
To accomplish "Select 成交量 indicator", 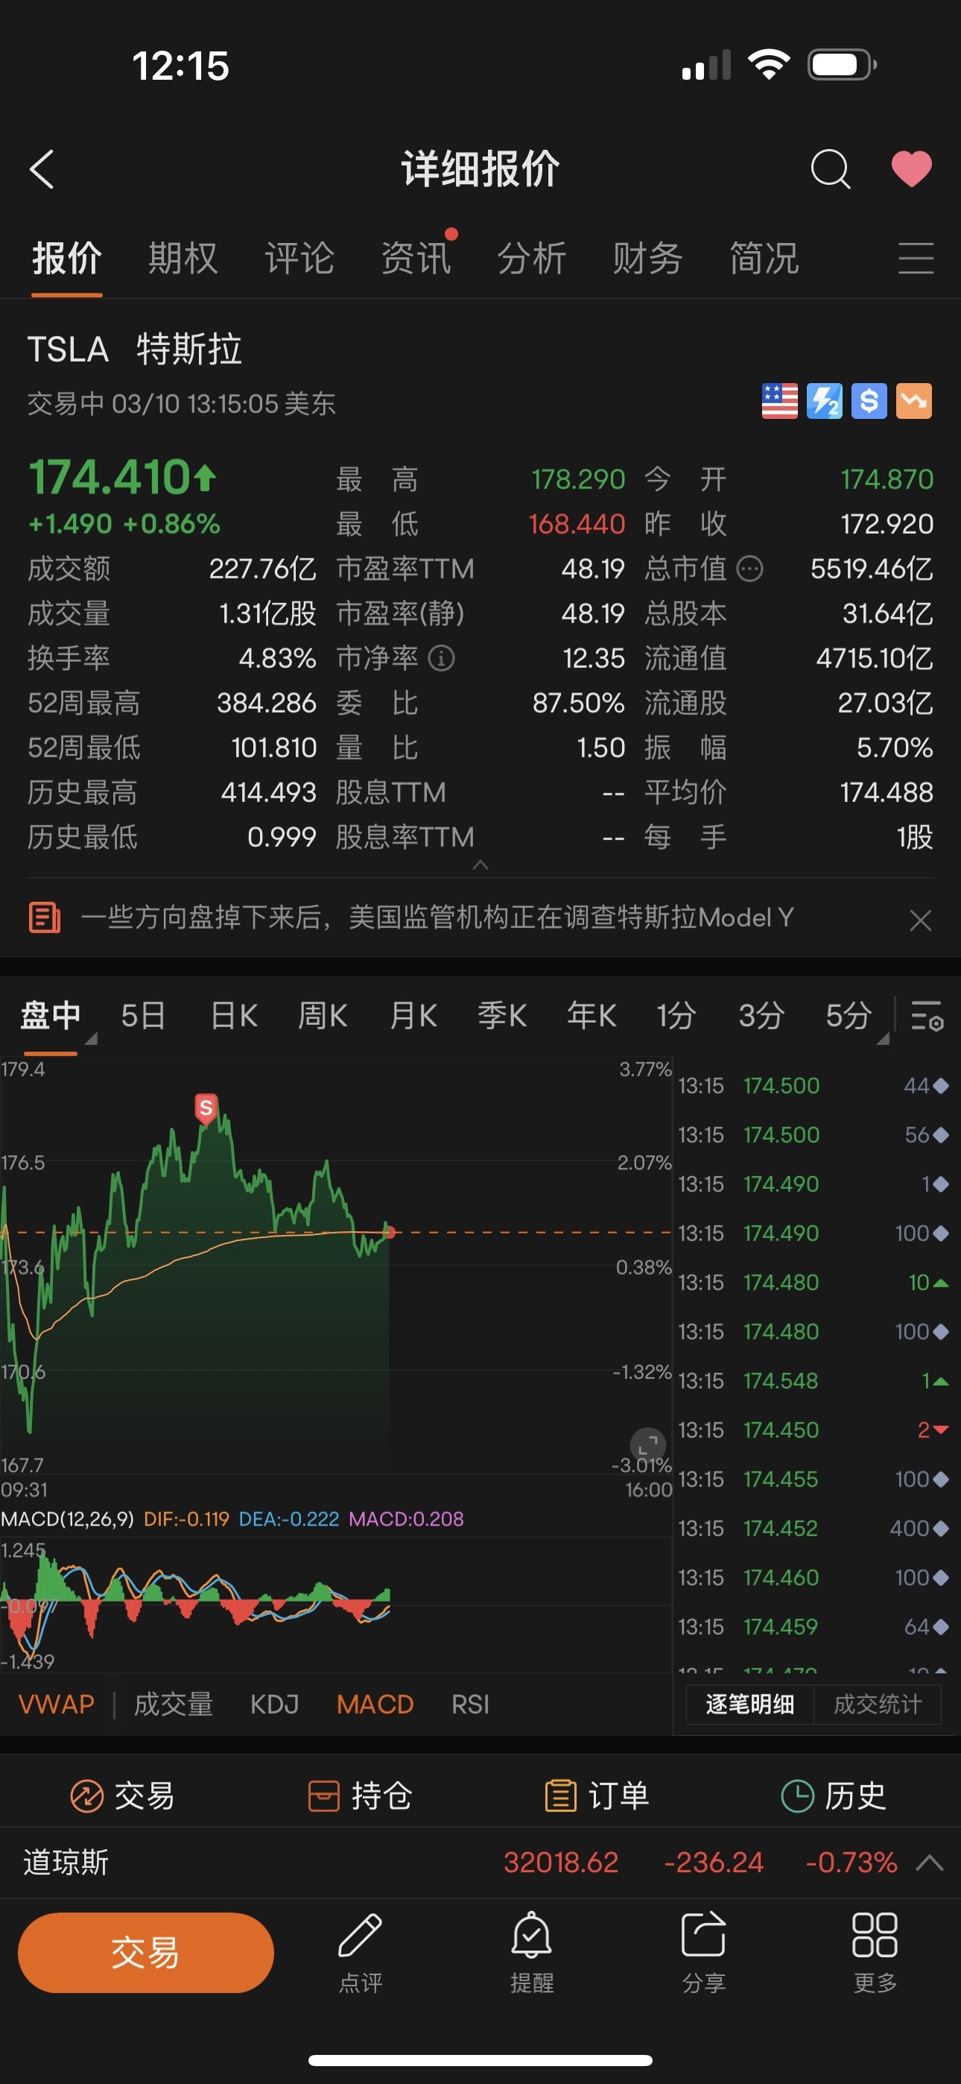I will point(173,1704).
